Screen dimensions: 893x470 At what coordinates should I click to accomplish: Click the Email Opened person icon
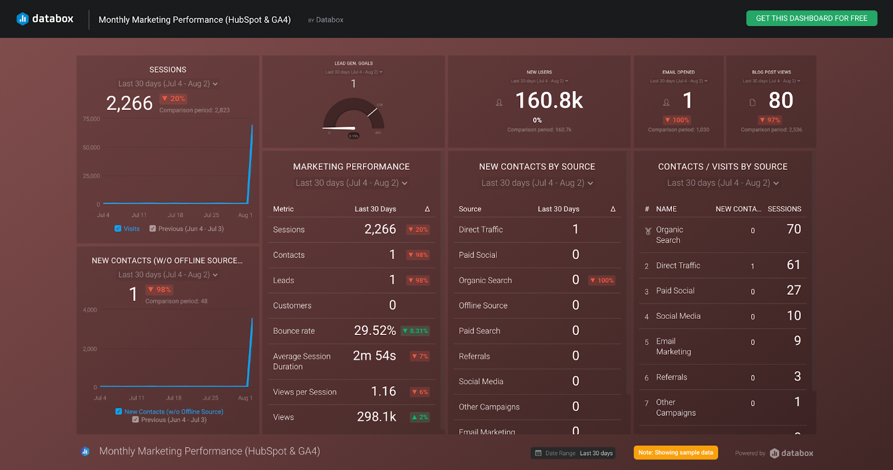666,103
